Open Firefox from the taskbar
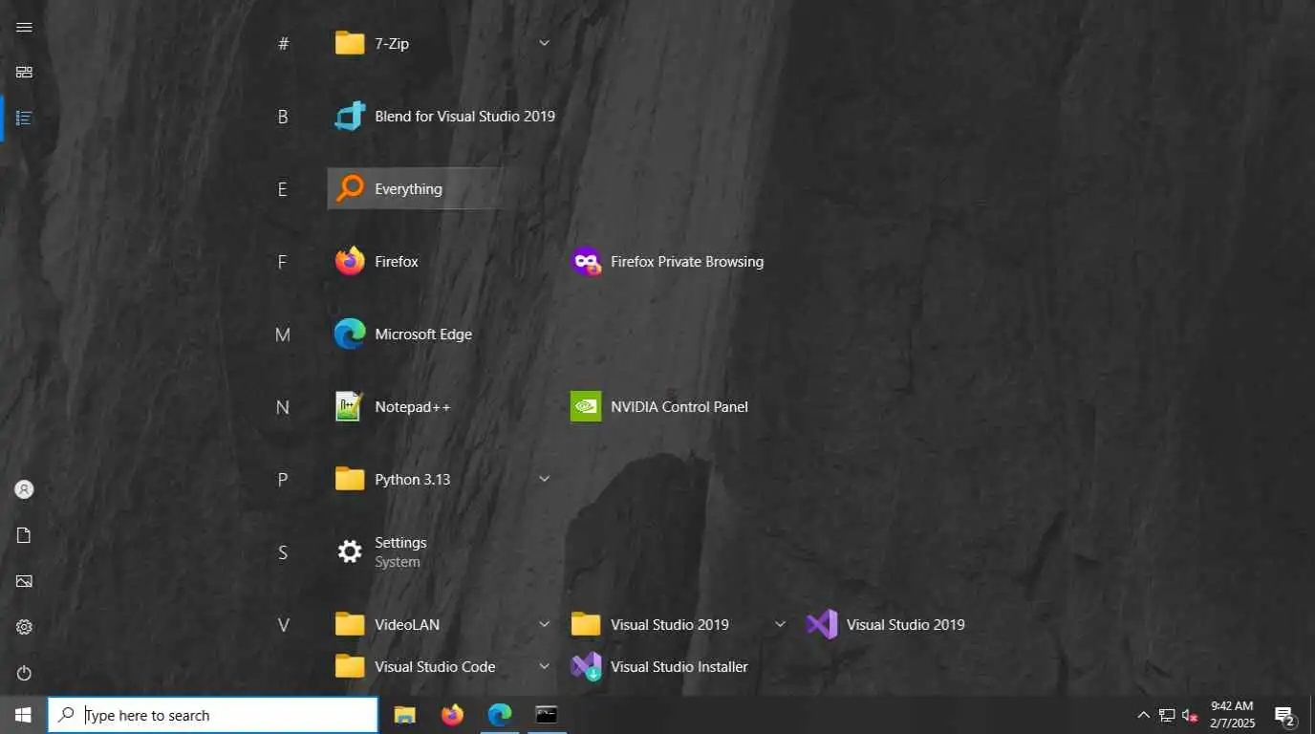The width and height of the screenshot is (1315, 734). (x=452, y=715)
